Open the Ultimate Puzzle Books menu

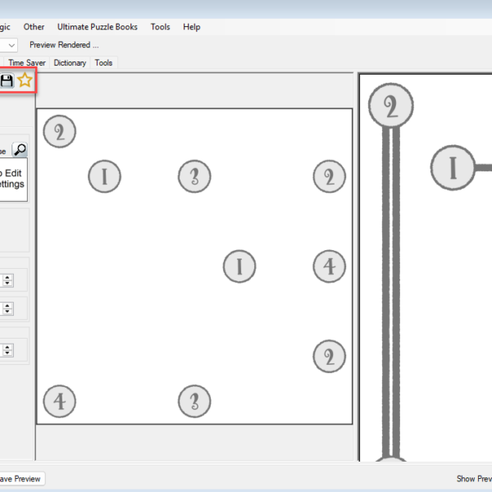click(x=98, y=27)
